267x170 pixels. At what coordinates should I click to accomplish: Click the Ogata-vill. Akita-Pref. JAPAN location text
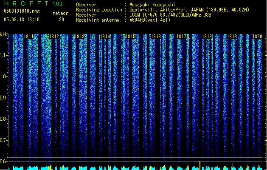(189, 10)
